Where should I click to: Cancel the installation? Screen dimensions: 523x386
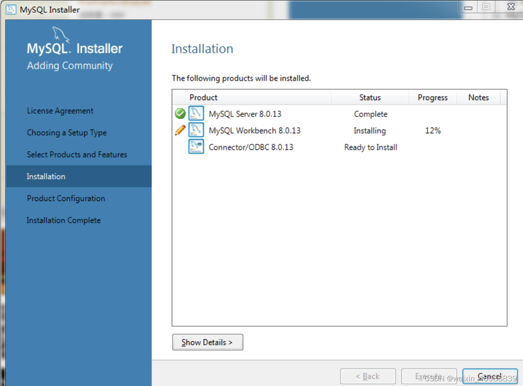pyautogui.click(x=490, y=376)
